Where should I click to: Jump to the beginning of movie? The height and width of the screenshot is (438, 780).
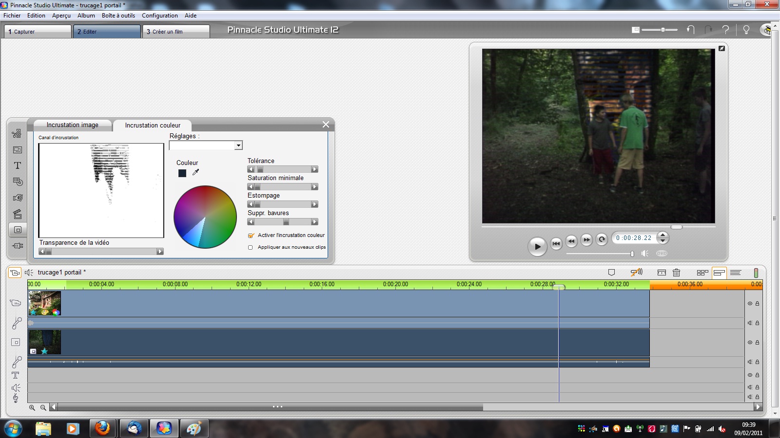pos(556,243)
